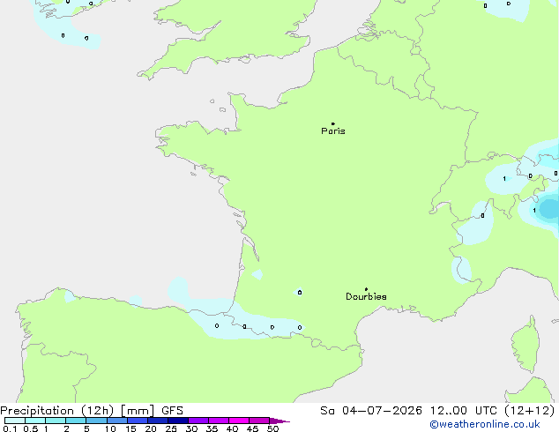Pick the legend swatch between 2 and 5
The height and width of the screenshot is (432, 559).
pos(76,421)
